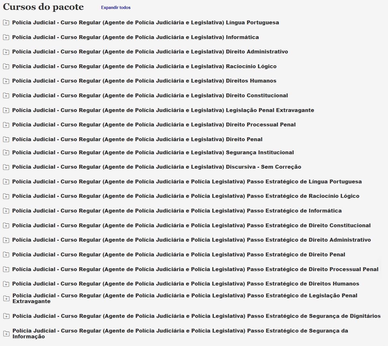Expand Passo Estratégico de Língua Portuguesa folder
Screen dimensions: 388x346
pos(6,182)
